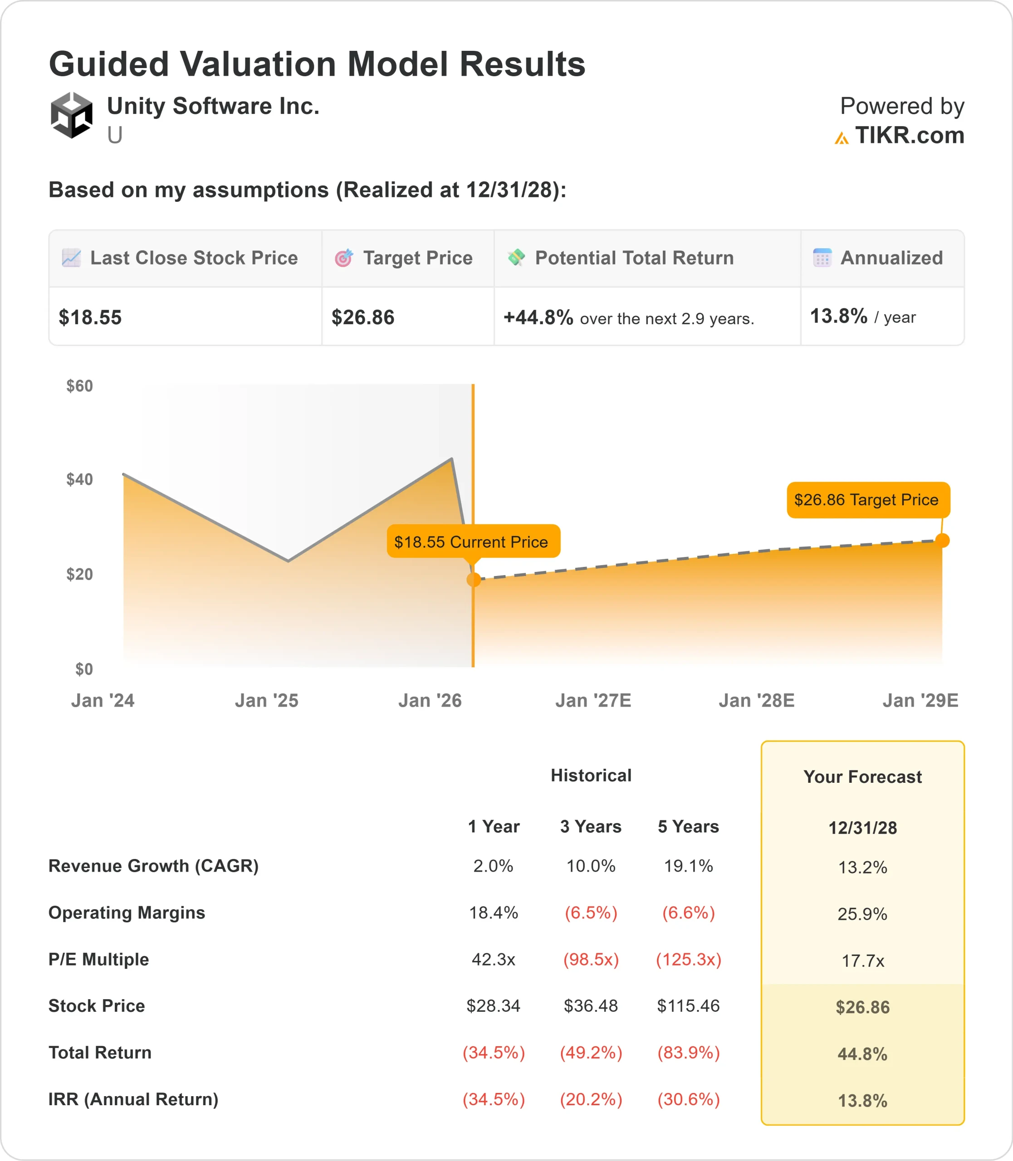Click the $26.86 Target Price label

point(868,500)
